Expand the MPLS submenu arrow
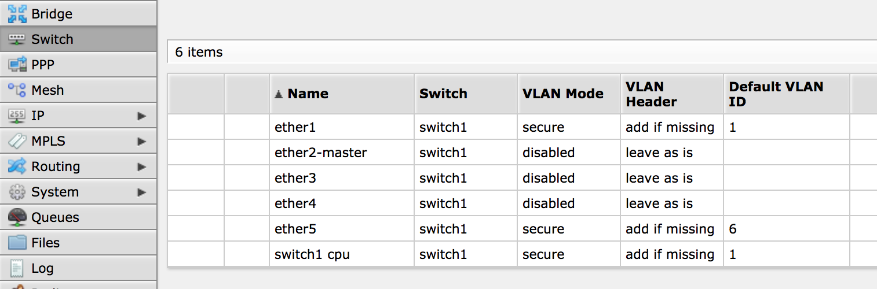This screenshot has height=289, width=877. point(141,141)
